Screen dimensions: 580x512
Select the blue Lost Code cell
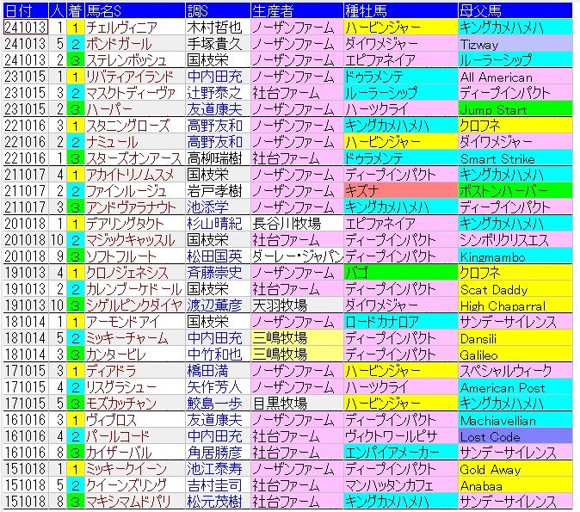pyautogui.click(x=491, y=437)
